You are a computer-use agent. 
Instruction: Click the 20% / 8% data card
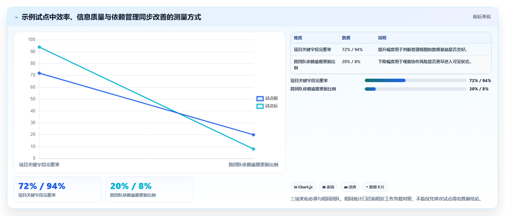pos(150,189)
